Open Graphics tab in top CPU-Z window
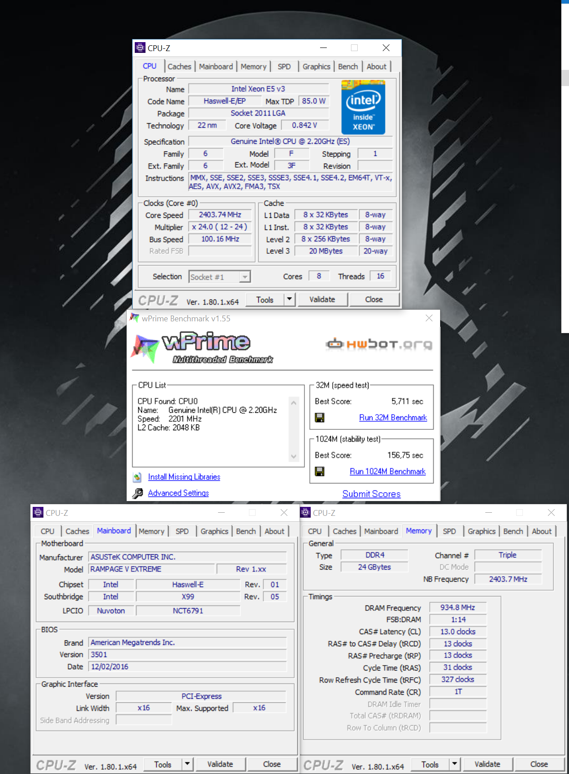Viewport: 569px width, 774px height. 316,66
